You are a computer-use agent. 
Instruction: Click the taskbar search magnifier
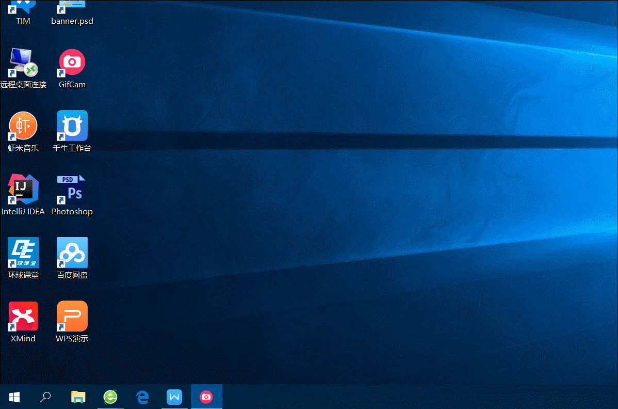(x=46, y=397)
